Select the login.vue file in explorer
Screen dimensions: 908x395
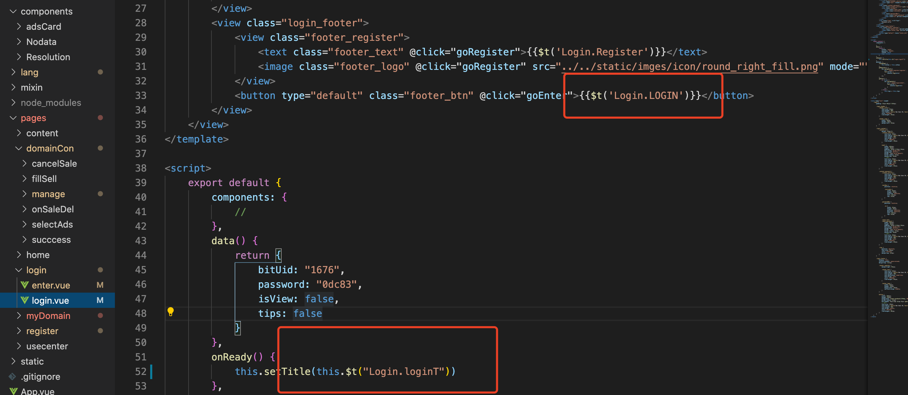pos(51,300)
